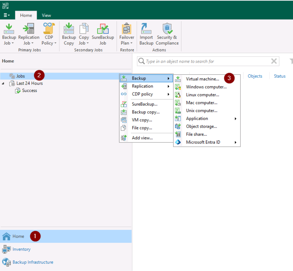Click the Windows computer menu icon

(x=178, y=87)
